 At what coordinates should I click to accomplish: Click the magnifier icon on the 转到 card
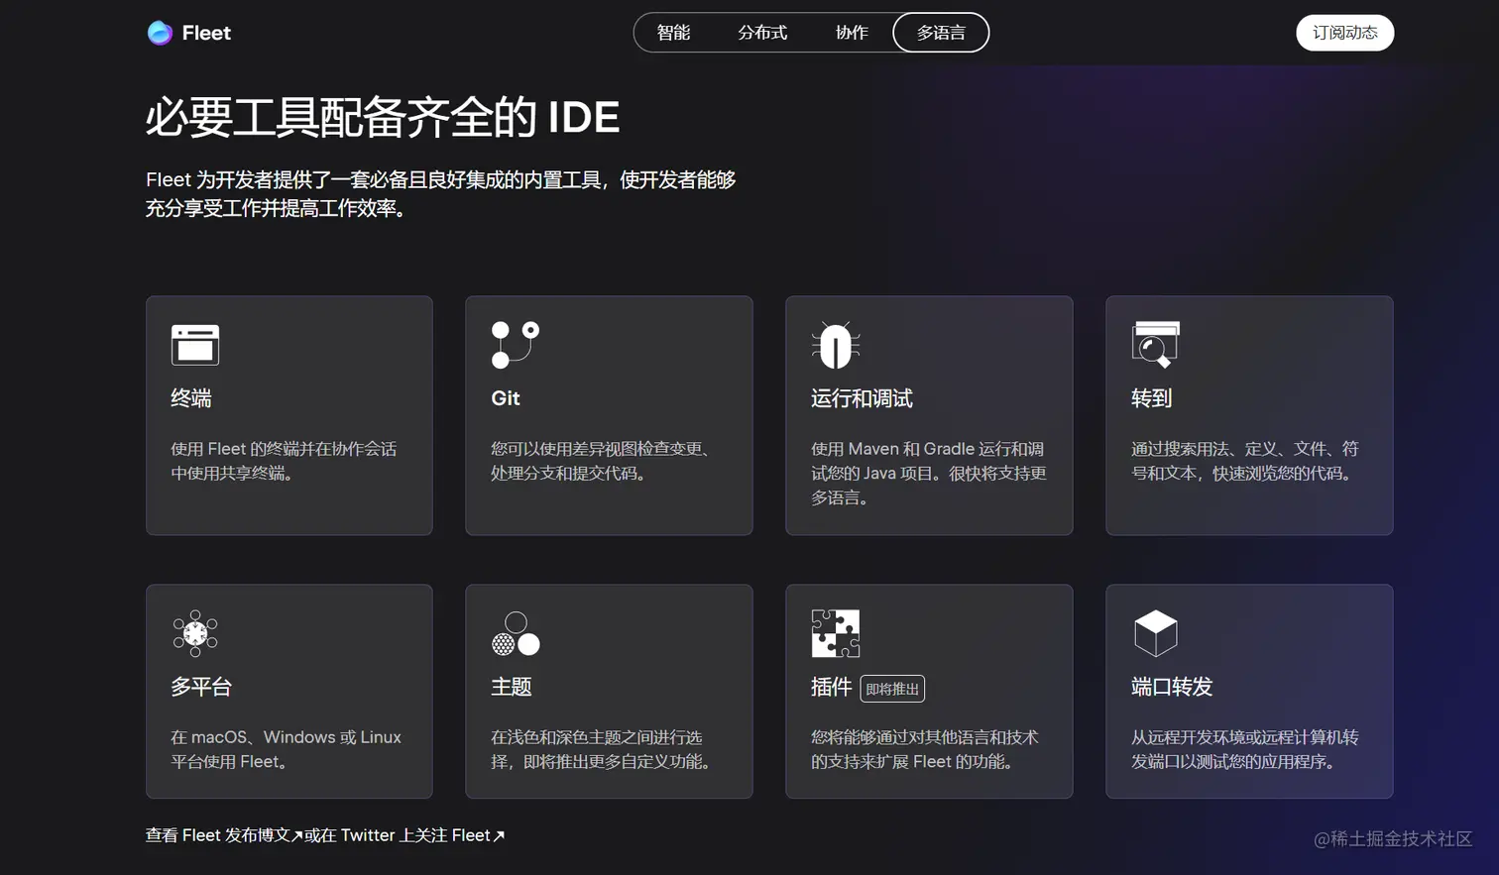click(x=1155, y=345)
